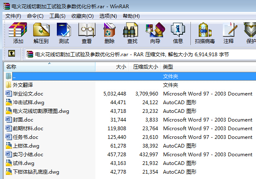Start 扫描病毒 (Virus Scan)
Viewport: 256px width, 179px height.
[205, 30]
